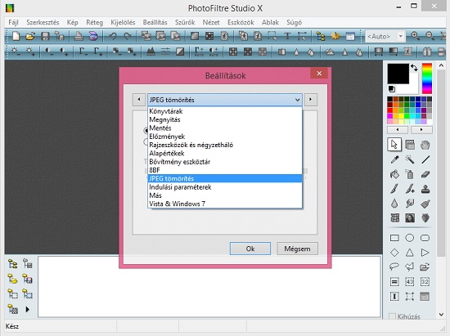
Task: Select the Pointer selection tool
Action: 394,145
